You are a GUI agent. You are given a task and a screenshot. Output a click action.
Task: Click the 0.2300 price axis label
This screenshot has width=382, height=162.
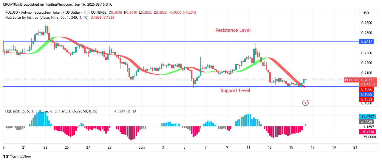[x=367, y=53]
